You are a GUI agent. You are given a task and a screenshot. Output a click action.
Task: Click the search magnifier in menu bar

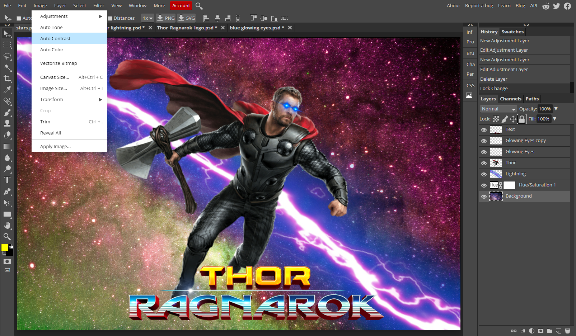(x=199, y=6)
